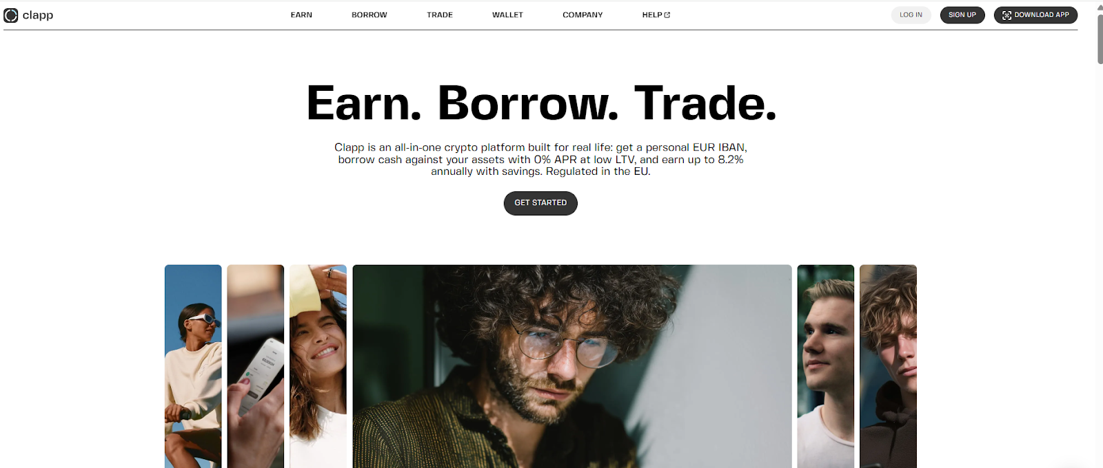
Task: Select the photo of woman wearing sunglasses
Action: click(193, 366)
